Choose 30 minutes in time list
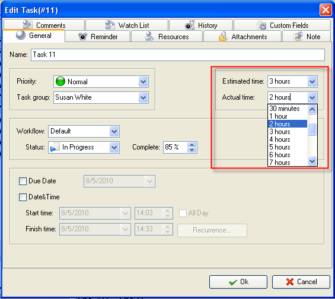 tap(288, 109)
